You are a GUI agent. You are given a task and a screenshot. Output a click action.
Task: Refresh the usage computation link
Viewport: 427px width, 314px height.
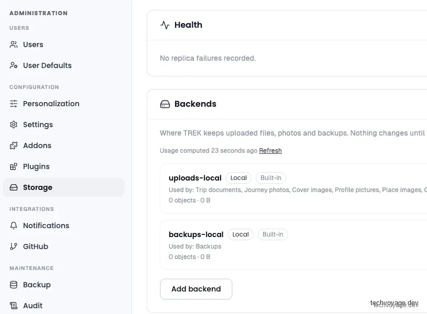270,151
